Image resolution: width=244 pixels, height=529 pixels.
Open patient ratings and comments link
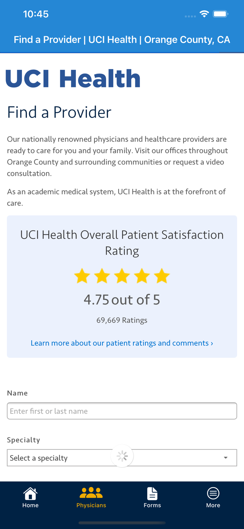coord(122,342)
